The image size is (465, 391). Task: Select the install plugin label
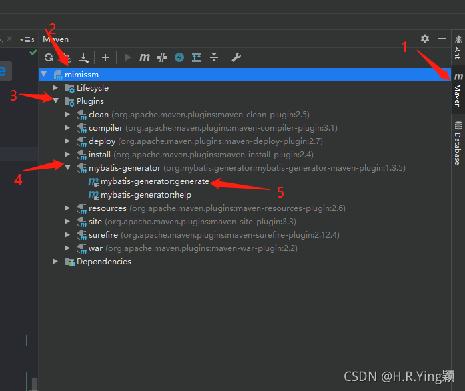(x=99, y=155)
